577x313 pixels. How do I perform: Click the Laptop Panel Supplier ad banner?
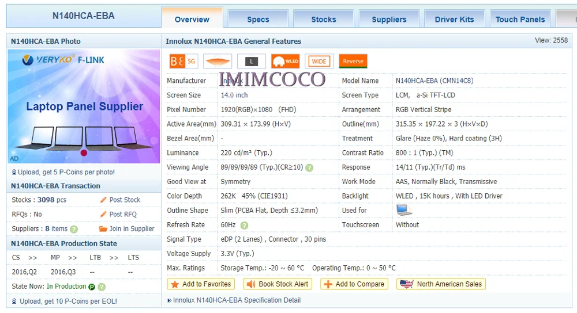point(84,106)
